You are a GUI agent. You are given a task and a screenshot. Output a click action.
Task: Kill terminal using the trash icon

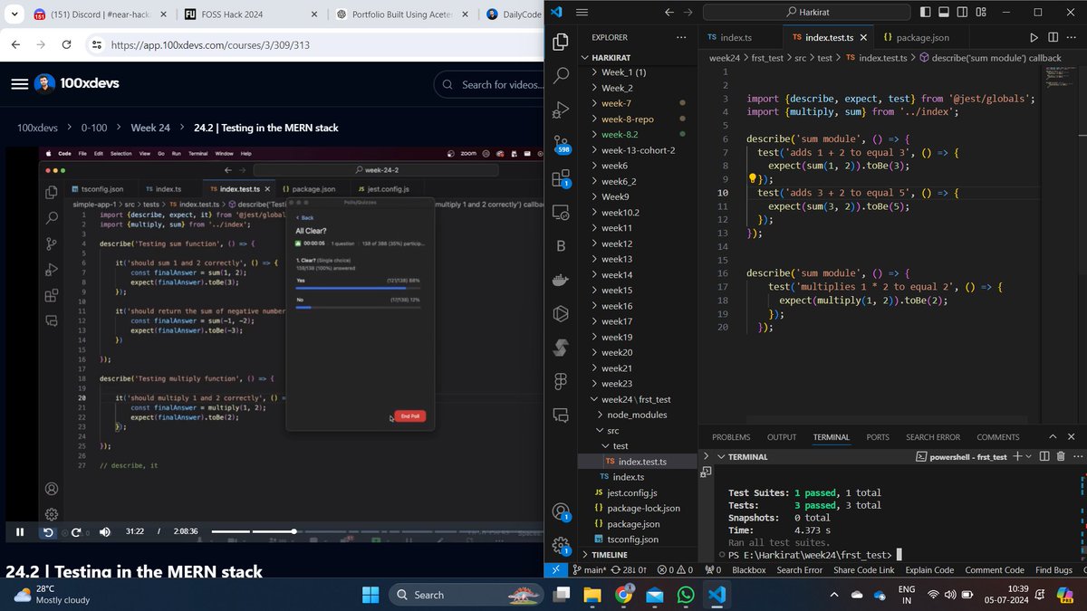coord(1061,457)
